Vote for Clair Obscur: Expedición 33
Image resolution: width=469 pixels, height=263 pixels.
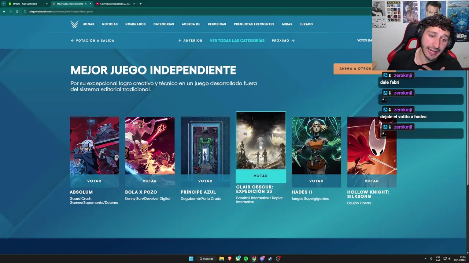(261, 176)
